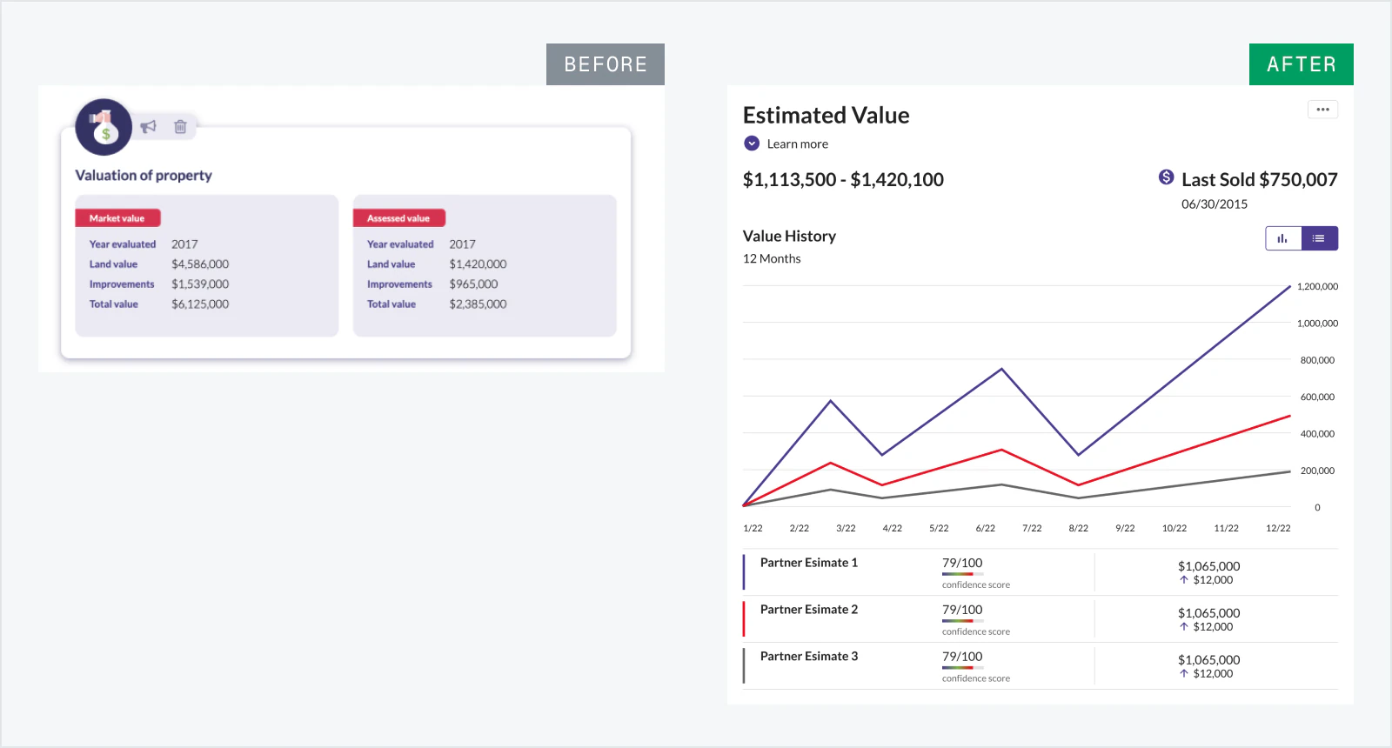Click Market improvements $1,539,000
The width and height of the screenshot is (1392, 748).
(200, 284)
